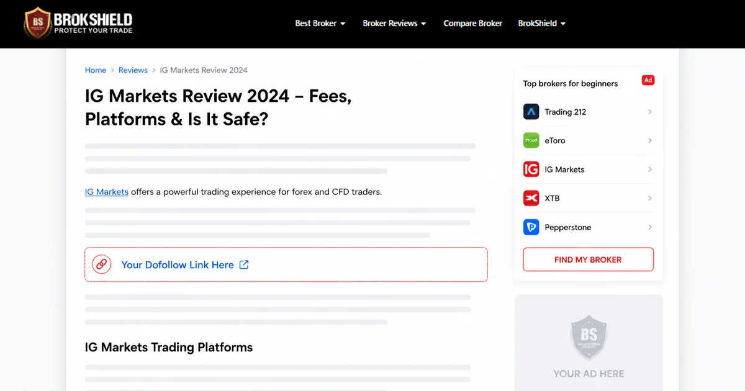Viewport: 745px width, 391px height.
Task: Click the BrokShield shield logo
Action: (38, 24)
